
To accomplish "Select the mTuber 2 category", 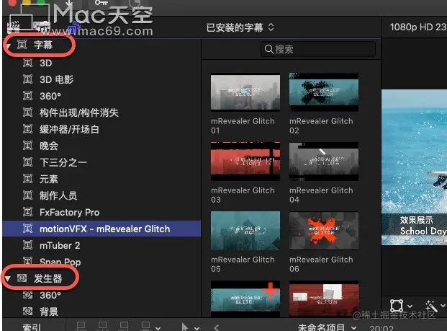I will click(x=101, y=245).
